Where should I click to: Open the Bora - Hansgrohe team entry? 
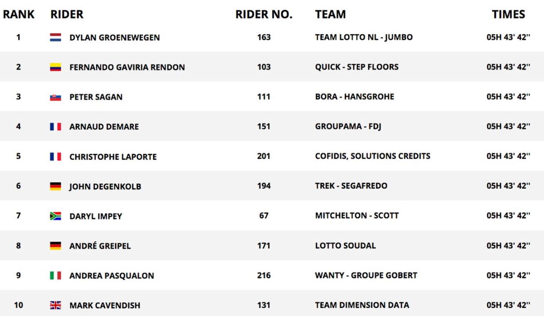pos(355,97)
